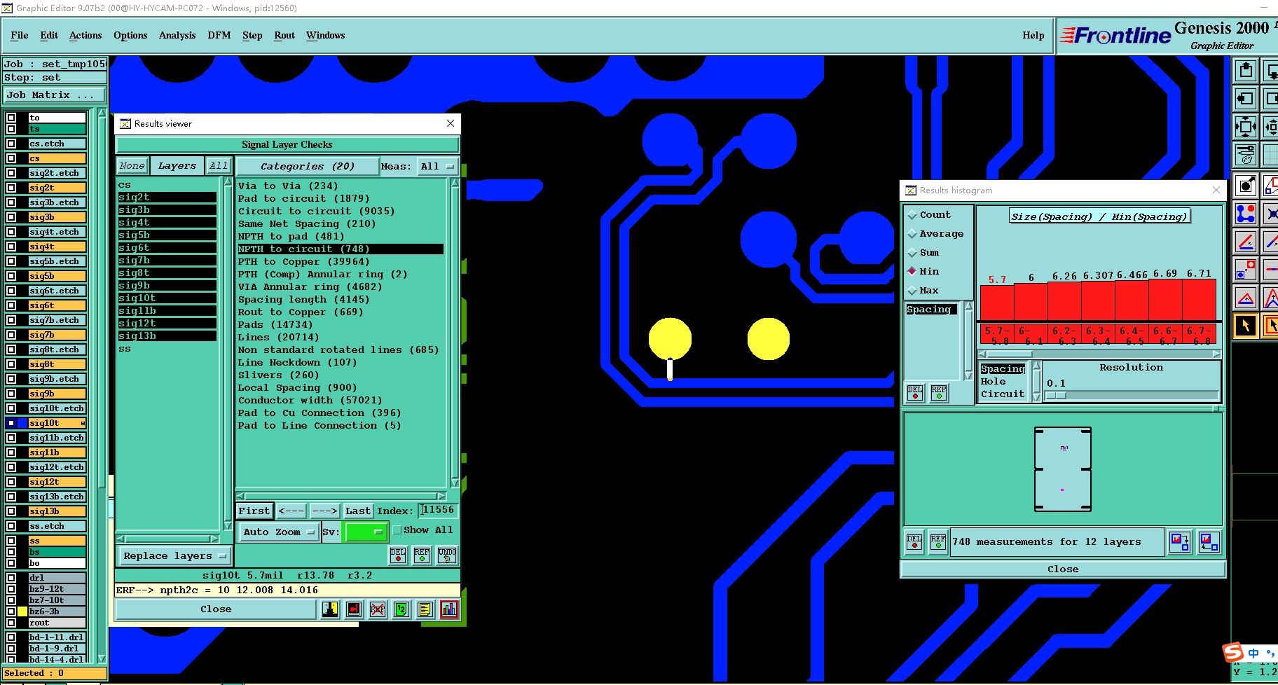The image size is (1278, 685).
Task: Click the green numbered page icon
Action: (x=401, y=609)
